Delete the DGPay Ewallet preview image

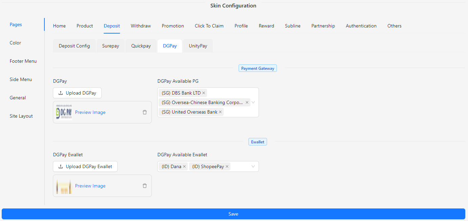[x=145, y=185]
